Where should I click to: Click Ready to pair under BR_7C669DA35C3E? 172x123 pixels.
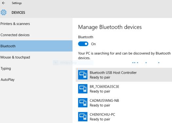point(100,91)
